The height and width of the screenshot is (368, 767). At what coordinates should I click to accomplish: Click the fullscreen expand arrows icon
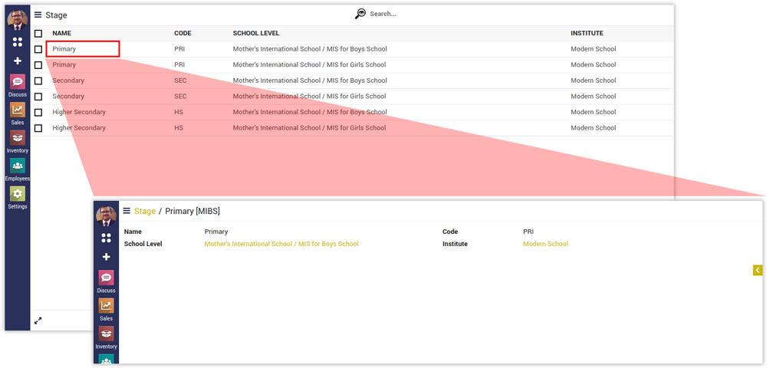[38, 320]
